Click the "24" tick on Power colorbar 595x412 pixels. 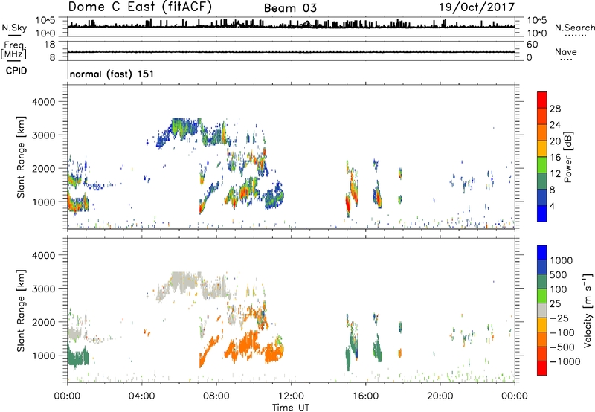555,125
